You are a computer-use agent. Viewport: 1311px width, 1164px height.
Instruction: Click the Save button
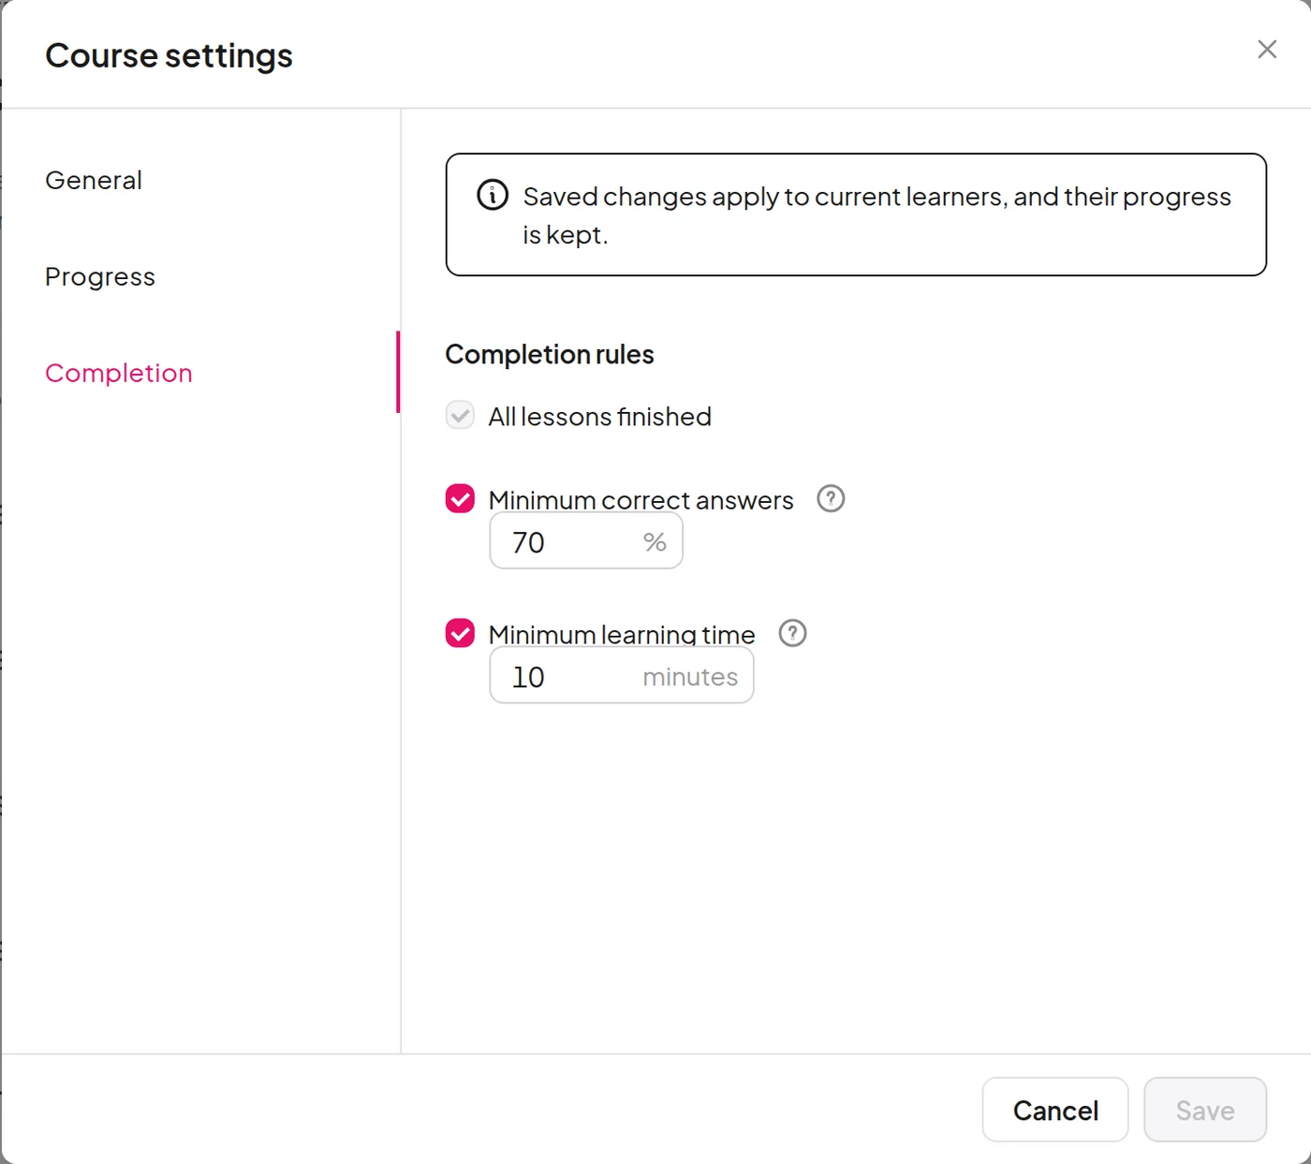tap(1205, 1110)
